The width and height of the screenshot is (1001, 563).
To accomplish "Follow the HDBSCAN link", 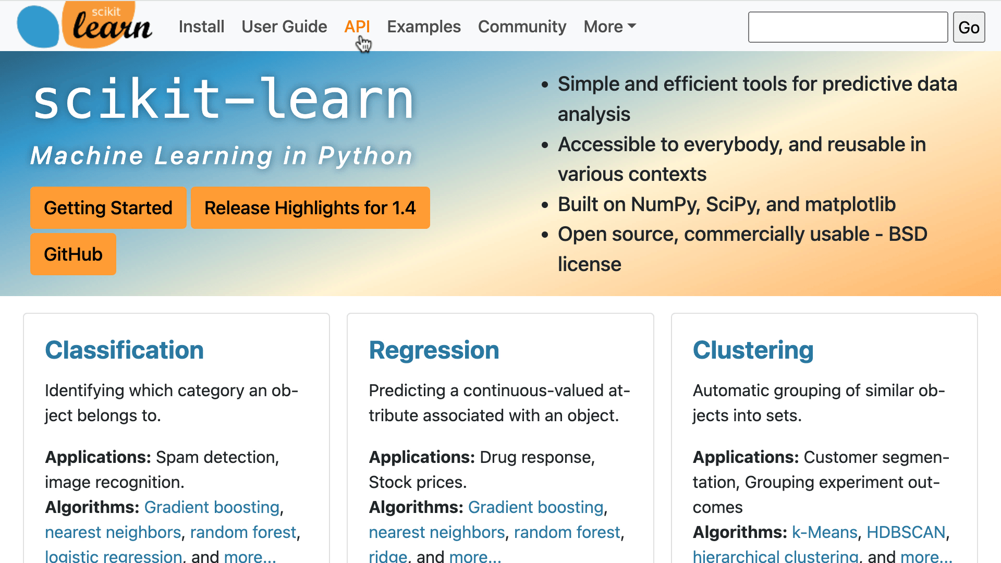I will pos(906,532).
